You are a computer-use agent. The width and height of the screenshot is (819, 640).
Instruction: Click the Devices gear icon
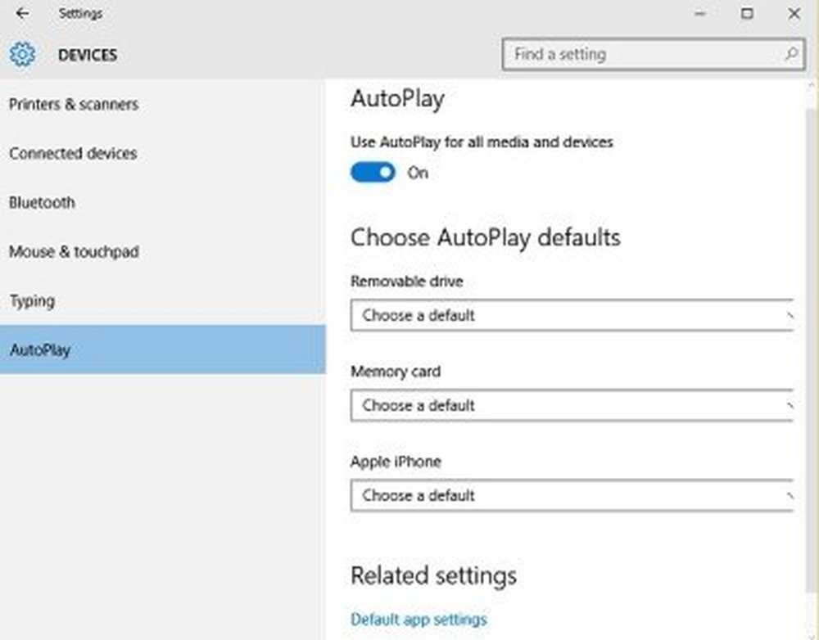(22, 54)
